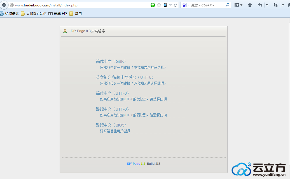290x179 pixels.
Task: Select 英文前台/简体中文后台（UTF-8） option
Action: point(125,77)
